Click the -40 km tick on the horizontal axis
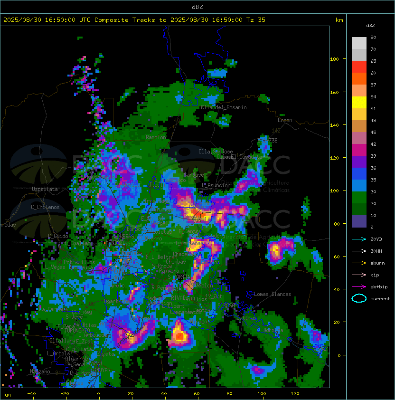The image size is (395, 400). (32, 394)
